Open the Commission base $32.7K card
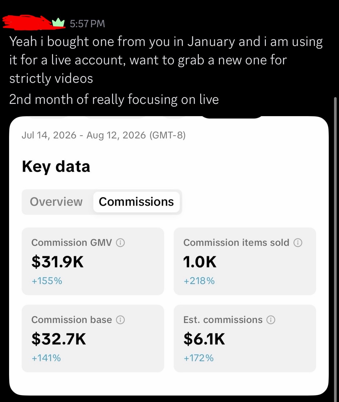 93,339
